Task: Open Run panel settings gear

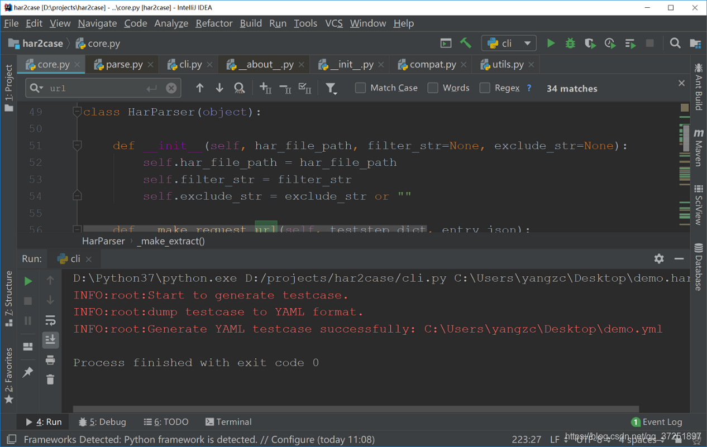Action: click(x=659, y=258)
